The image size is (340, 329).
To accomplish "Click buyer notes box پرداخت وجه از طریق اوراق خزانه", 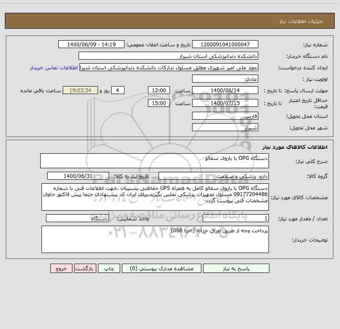I will 155,239.
